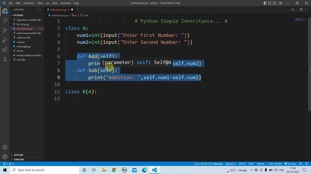Open File Explorer from the taskbar

(104, 170)
